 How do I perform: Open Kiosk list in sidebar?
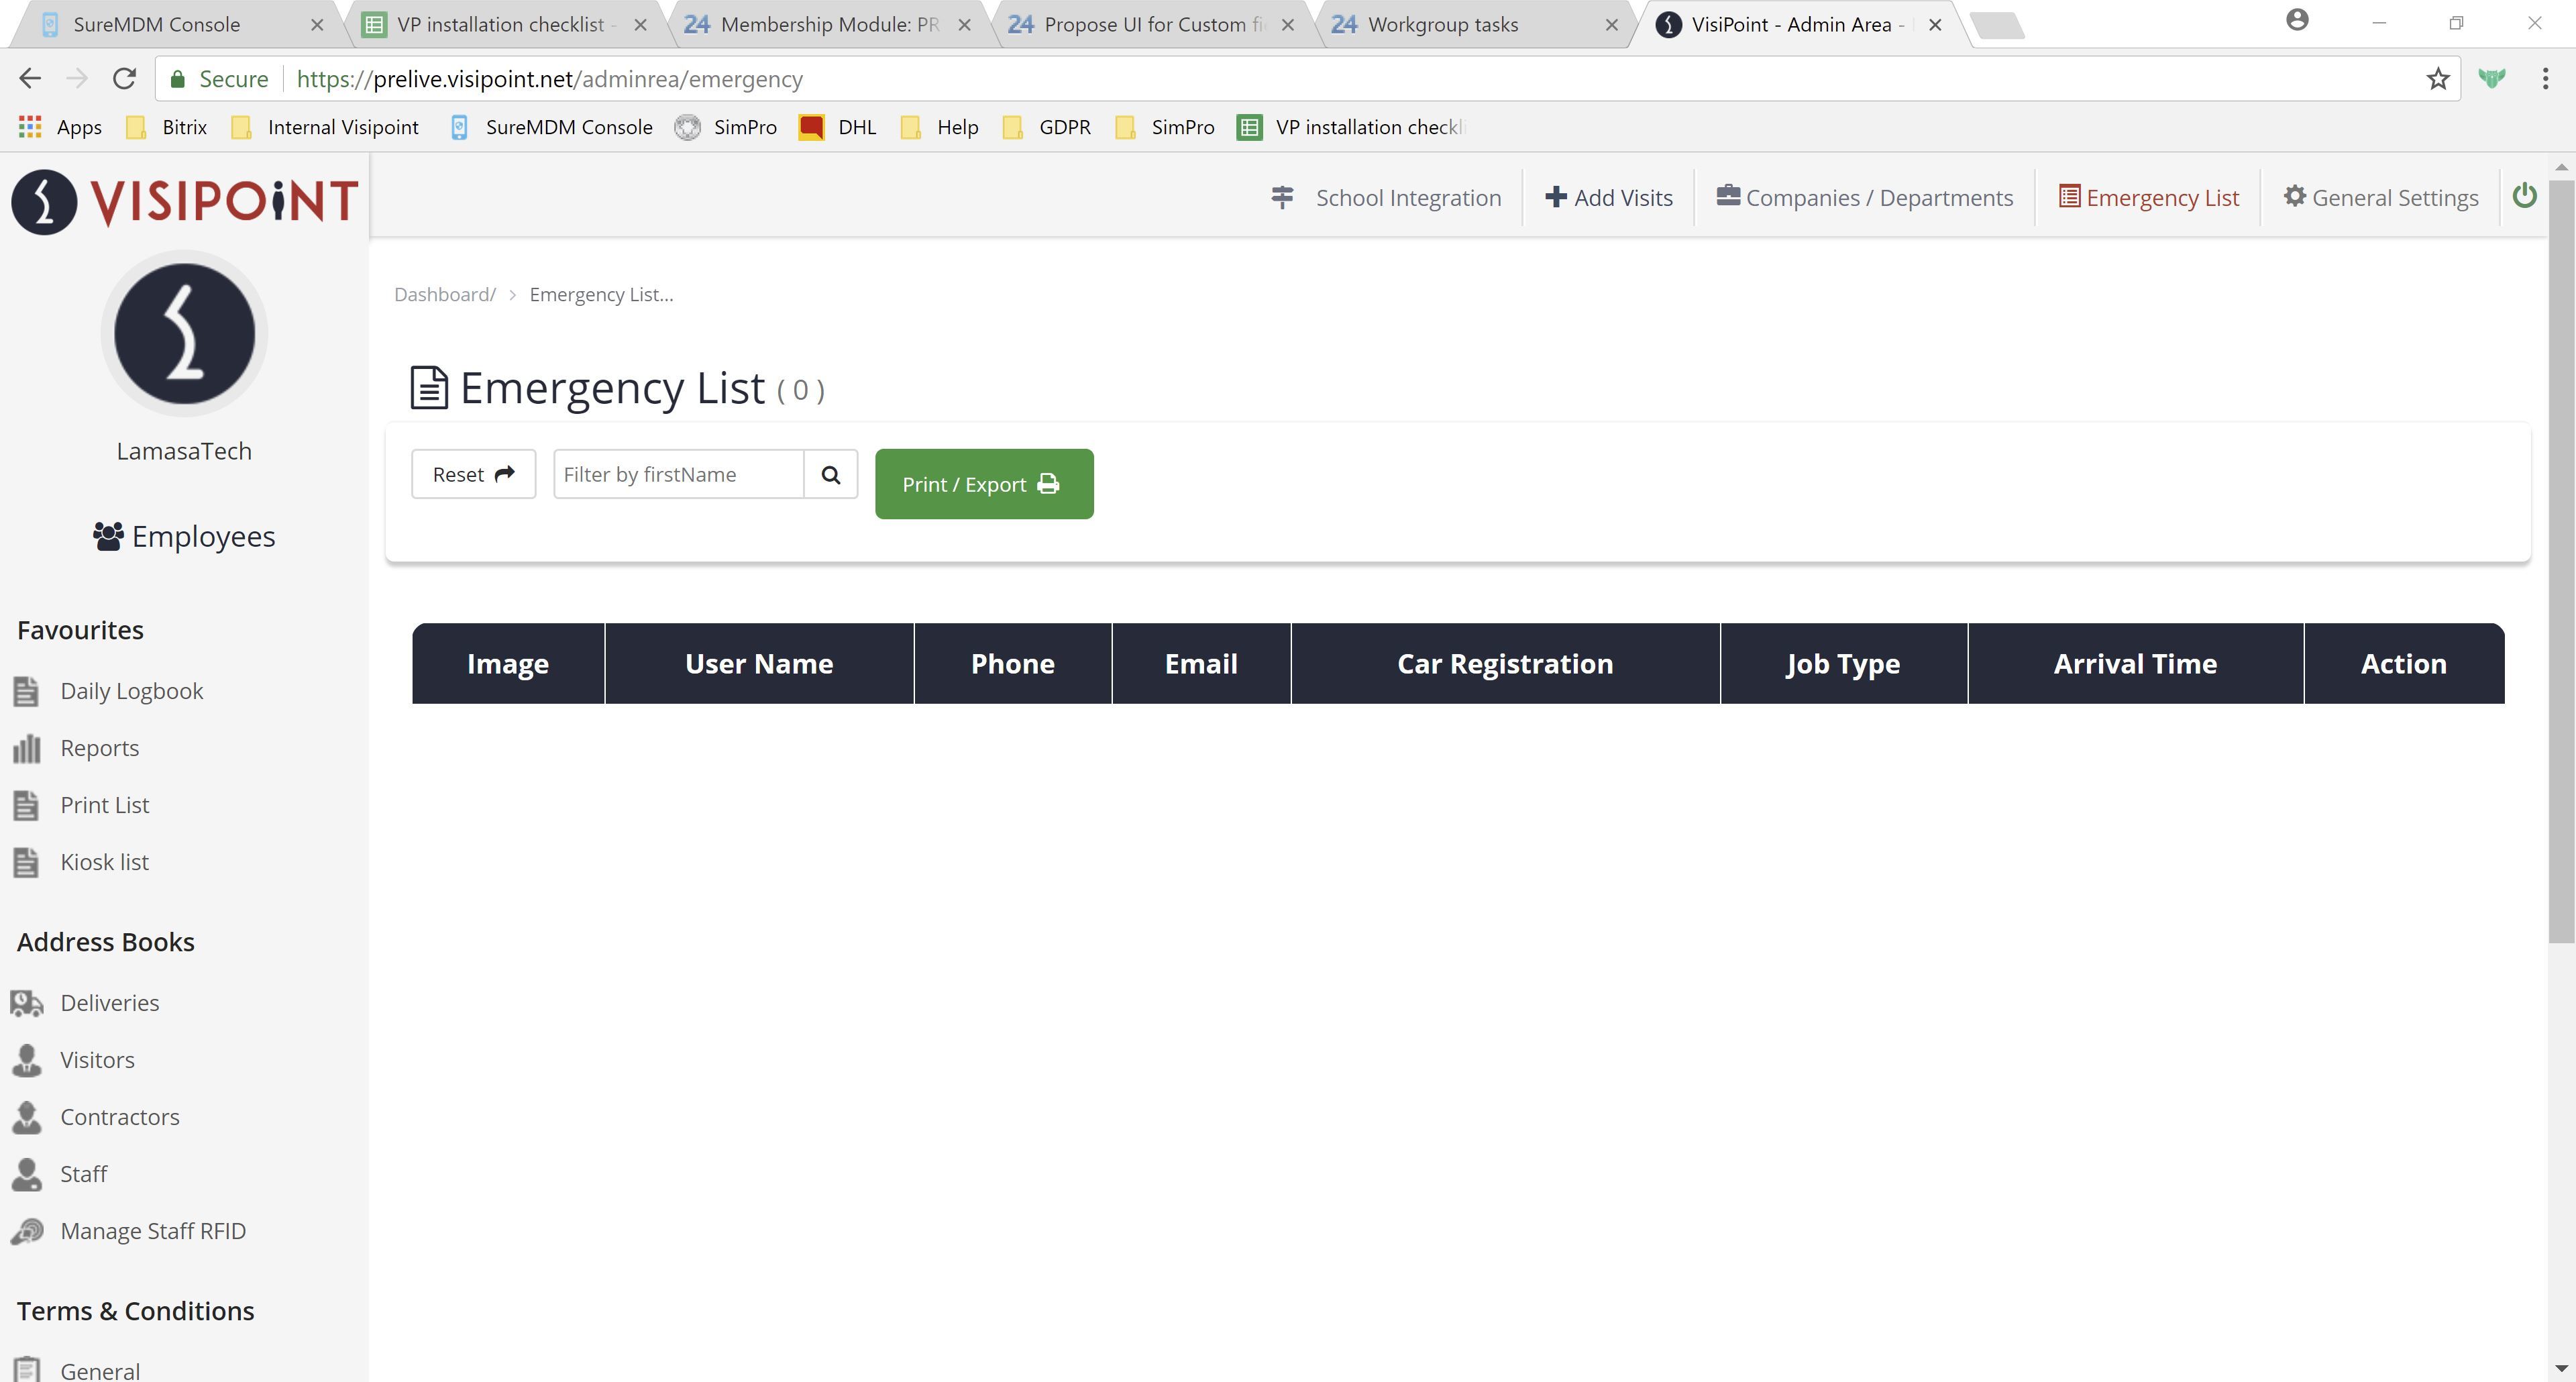[x=104, y=862]
